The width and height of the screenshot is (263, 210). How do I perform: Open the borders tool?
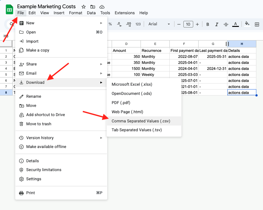tap(257, 24)
